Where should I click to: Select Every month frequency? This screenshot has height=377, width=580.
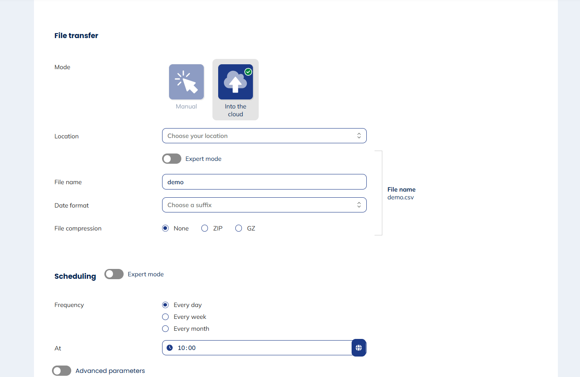tap(165, 328)
